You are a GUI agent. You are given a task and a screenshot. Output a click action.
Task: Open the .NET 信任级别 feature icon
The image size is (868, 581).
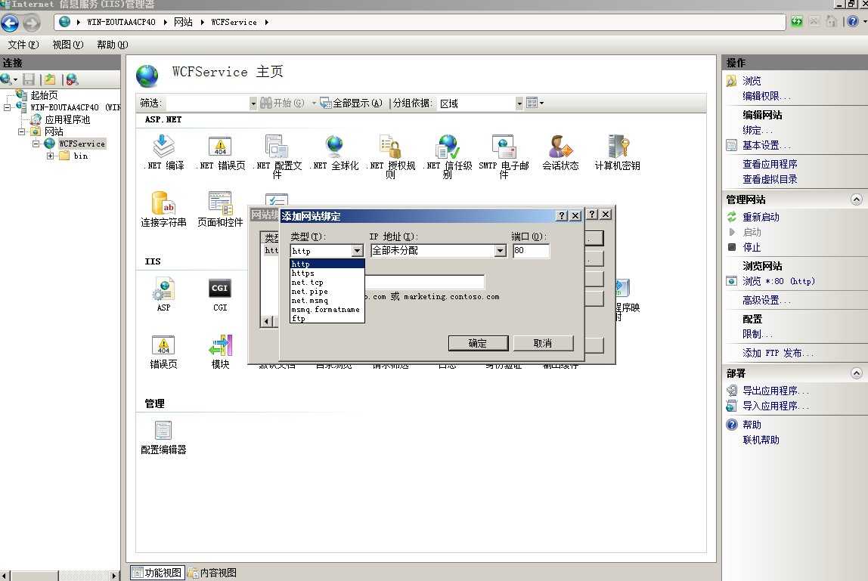448,156
